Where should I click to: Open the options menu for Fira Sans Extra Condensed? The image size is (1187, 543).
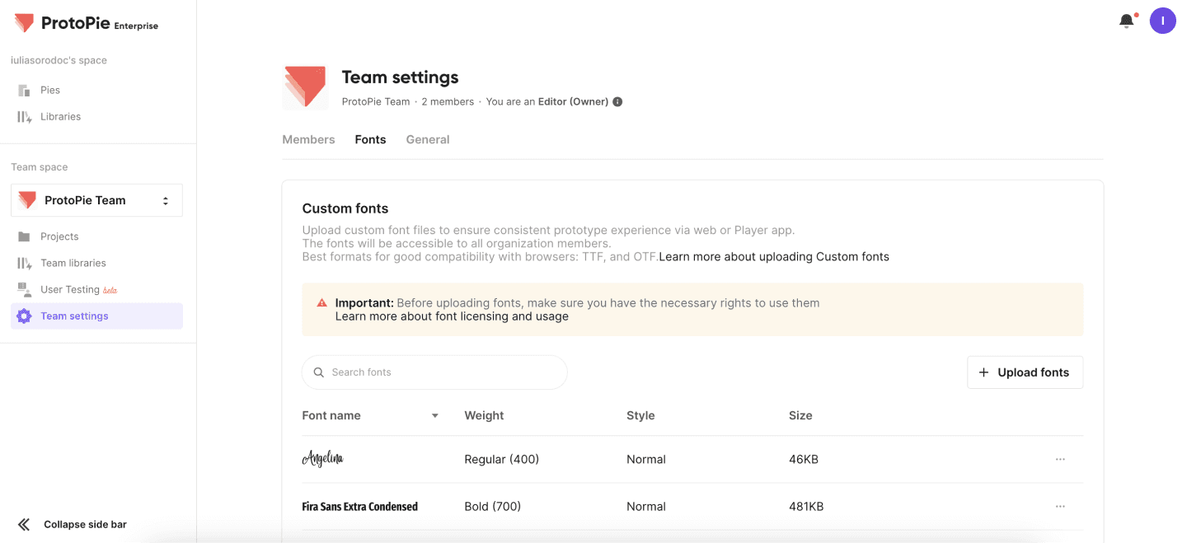point(1060,506)
